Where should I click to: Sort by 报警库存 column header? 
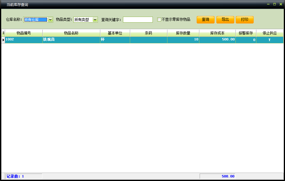tap(246, 33)
